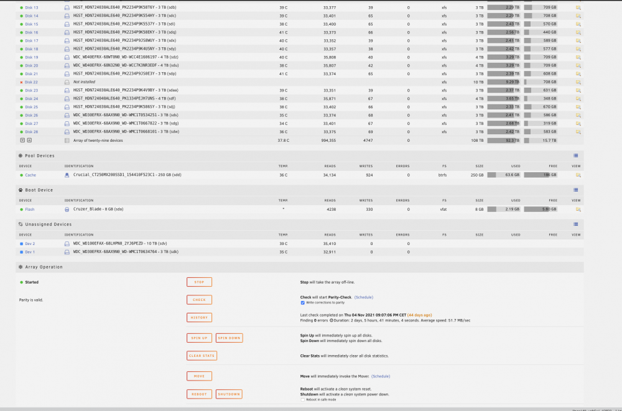The height and width of the screenshot is (411, 622).
Task: Click the REBOOT button
Action: pyautogui.click(x=199, y=394)
